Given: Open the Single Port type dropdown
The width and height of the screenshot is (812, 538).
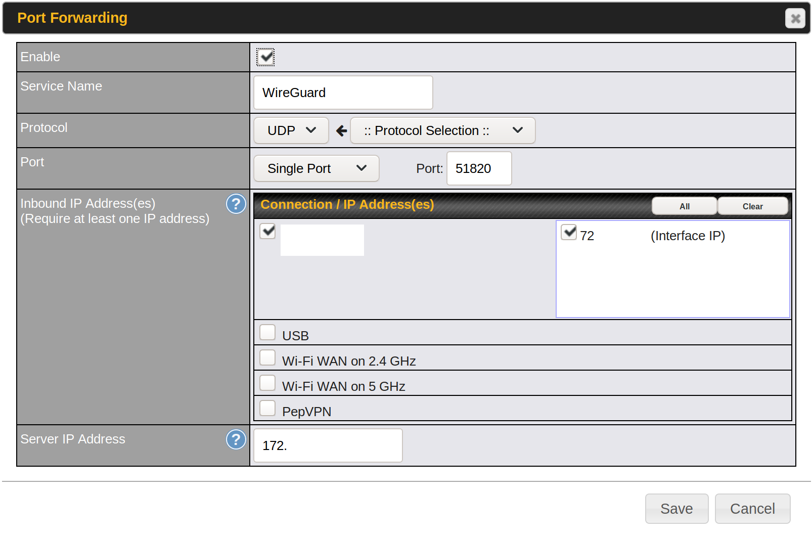Looking at the screenshot, I should pyautogui.click(x=316, y=168).
